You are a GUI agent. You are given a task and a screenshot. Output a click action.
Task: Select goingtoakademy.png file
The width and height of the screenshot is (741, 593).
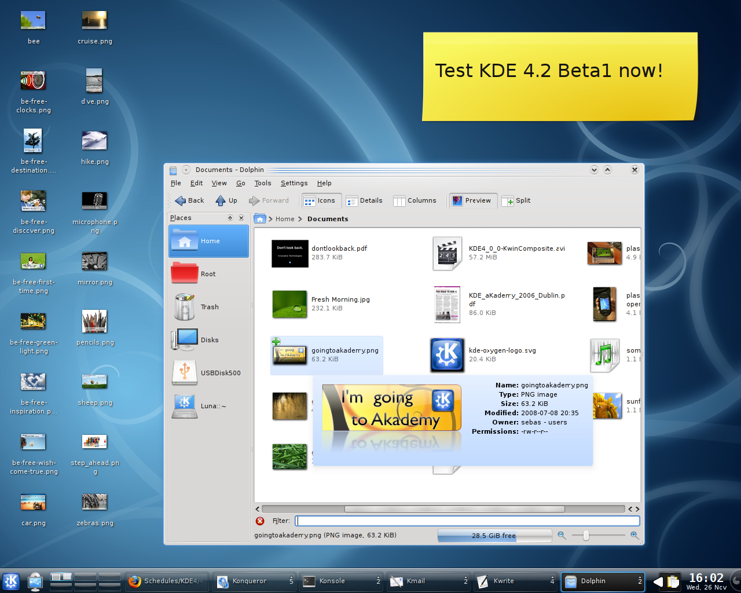[x=327, y=355]
